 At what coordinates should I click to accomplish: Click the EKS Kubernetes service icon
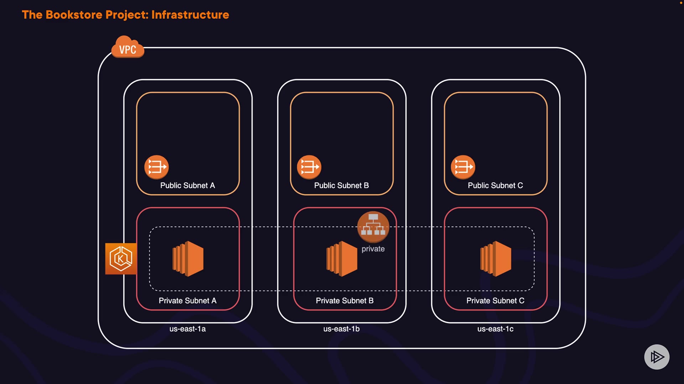(x=121, y=258)
